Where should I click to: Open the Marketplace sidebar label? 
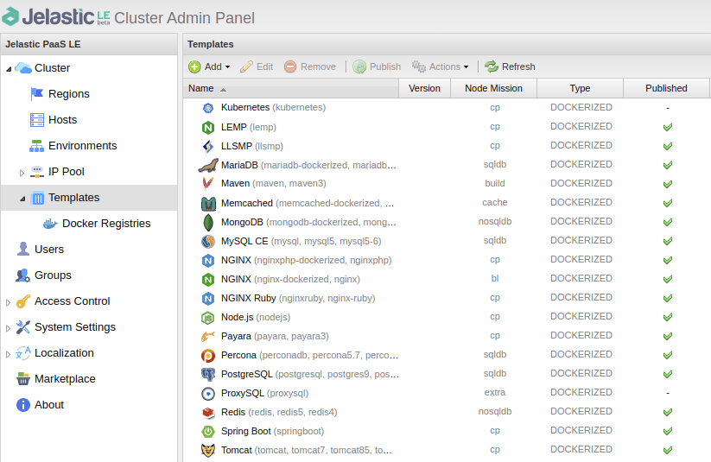point(65,379)
